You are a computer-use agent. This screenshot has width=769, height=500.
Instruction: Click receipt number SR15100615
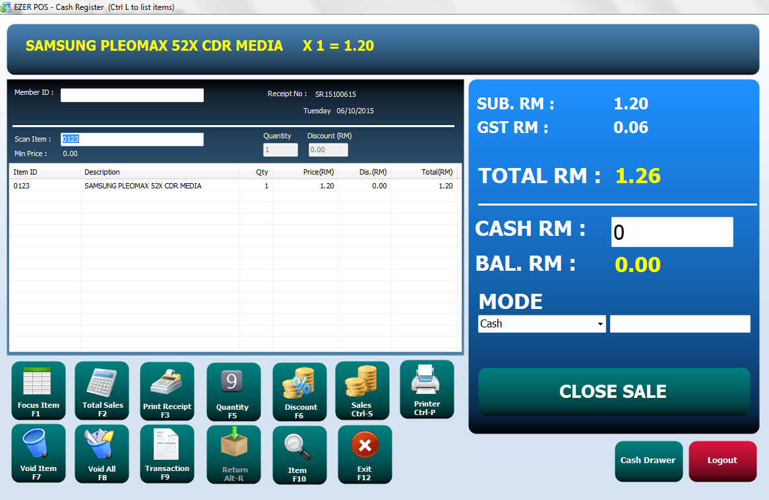[336, 94]
